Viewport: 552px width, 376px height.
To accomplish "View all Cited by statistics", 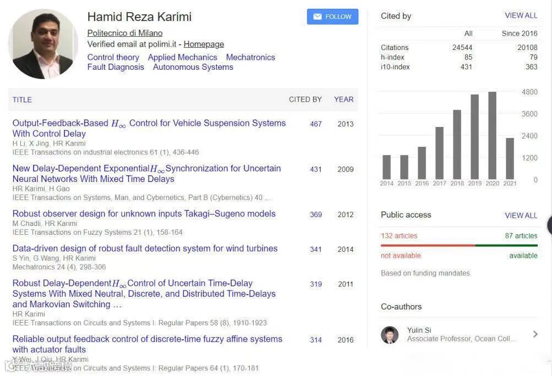I will [521, 15].
